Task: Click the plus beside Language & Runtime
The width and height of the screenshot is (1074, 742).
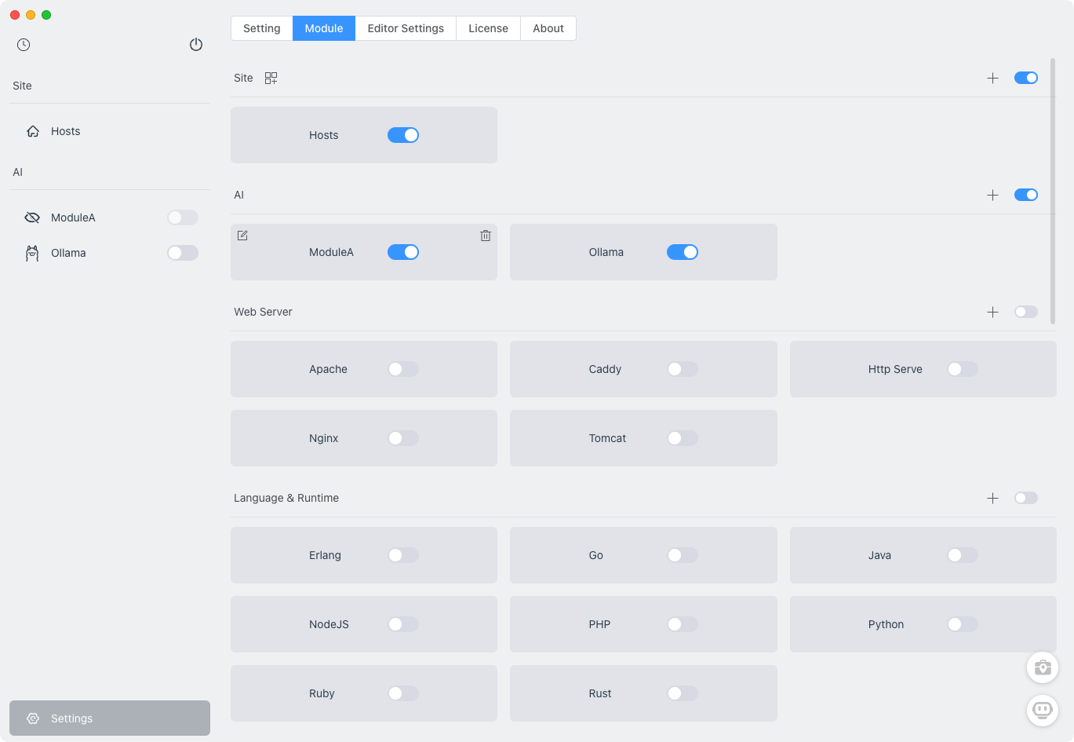Action: tap(992, 498)
